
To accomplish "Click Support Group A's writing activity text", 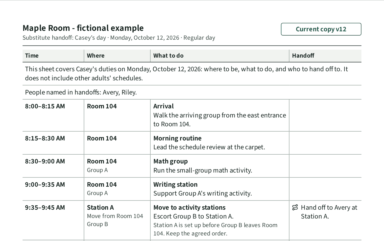I will tap(203, 194).
